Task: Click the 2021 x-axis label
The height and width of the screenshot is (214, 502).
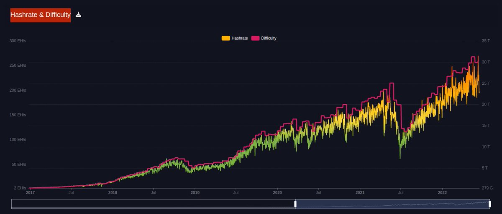Action: tap(360, 193)
